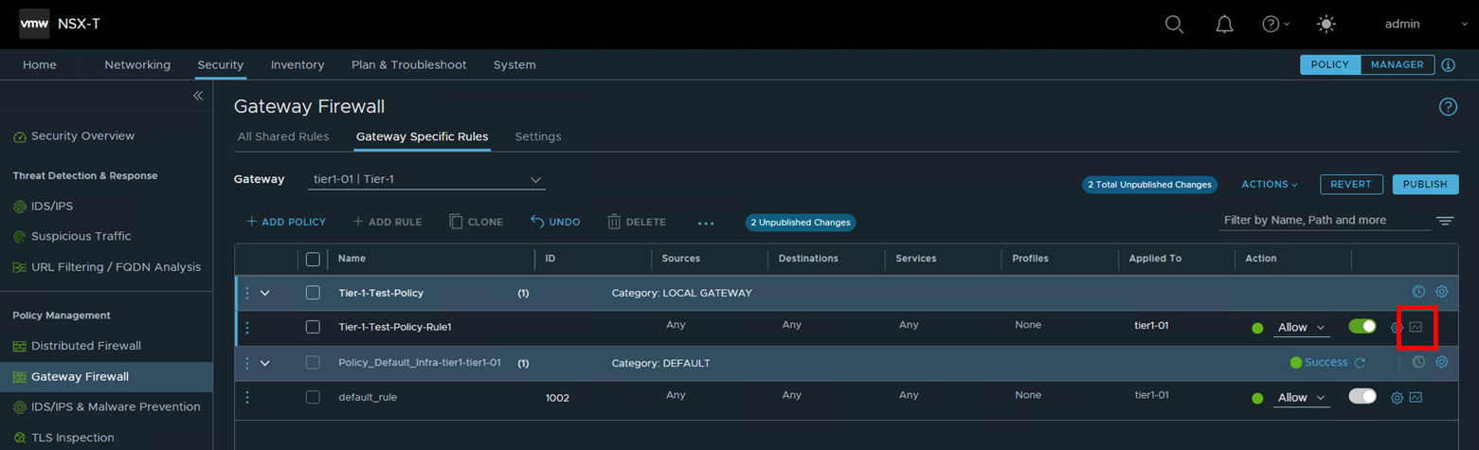Collapse the left sidebar with double-chevron
Image resolution: width=1479 pixels, height=450 pixels.
click(x=198, y=96)
